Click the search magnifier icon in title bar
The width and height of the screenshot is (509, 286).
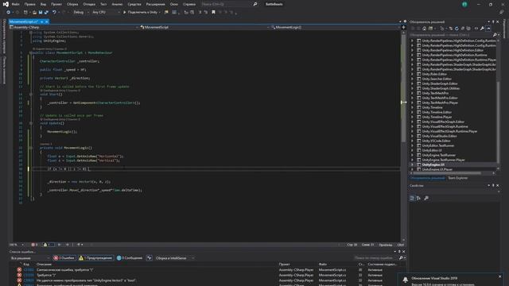coord(255,4)
